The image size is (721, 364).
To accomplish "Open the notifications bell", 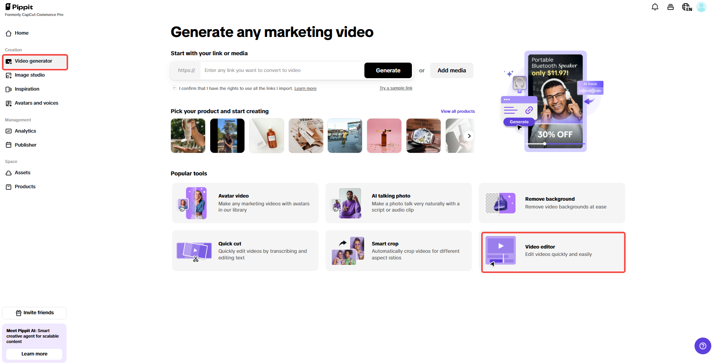I will 655,7.
